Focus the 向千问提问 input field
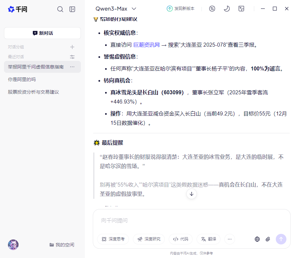Image resolution: width=298 pixels, height=258 pixels. click(x=192, y=220)
